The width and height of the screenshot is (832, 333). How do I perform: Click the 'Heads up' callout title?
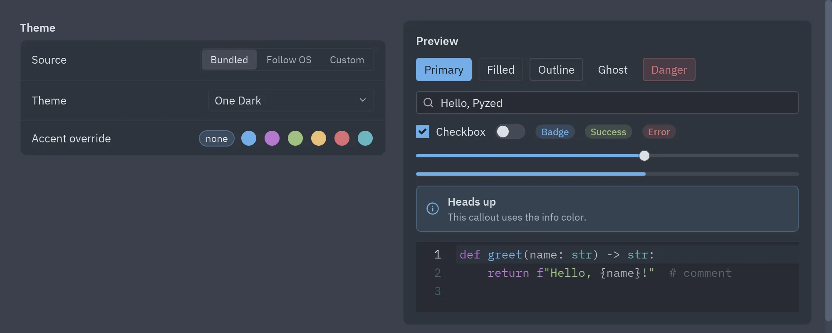[x=472, y=202]
